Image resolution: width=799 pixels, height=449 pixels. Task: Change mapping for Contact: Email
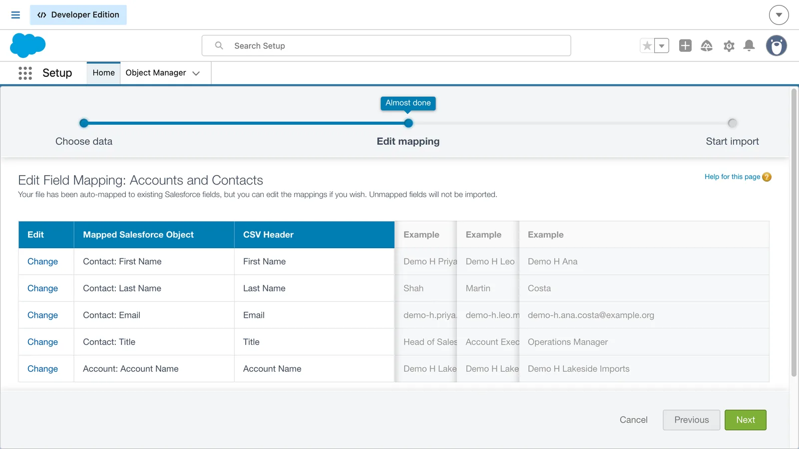pos(42,315)
